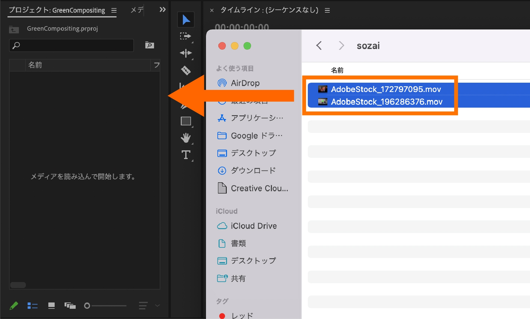
Task: Open Creative Clou... in Finder sidebar
Action: (253, 188)
